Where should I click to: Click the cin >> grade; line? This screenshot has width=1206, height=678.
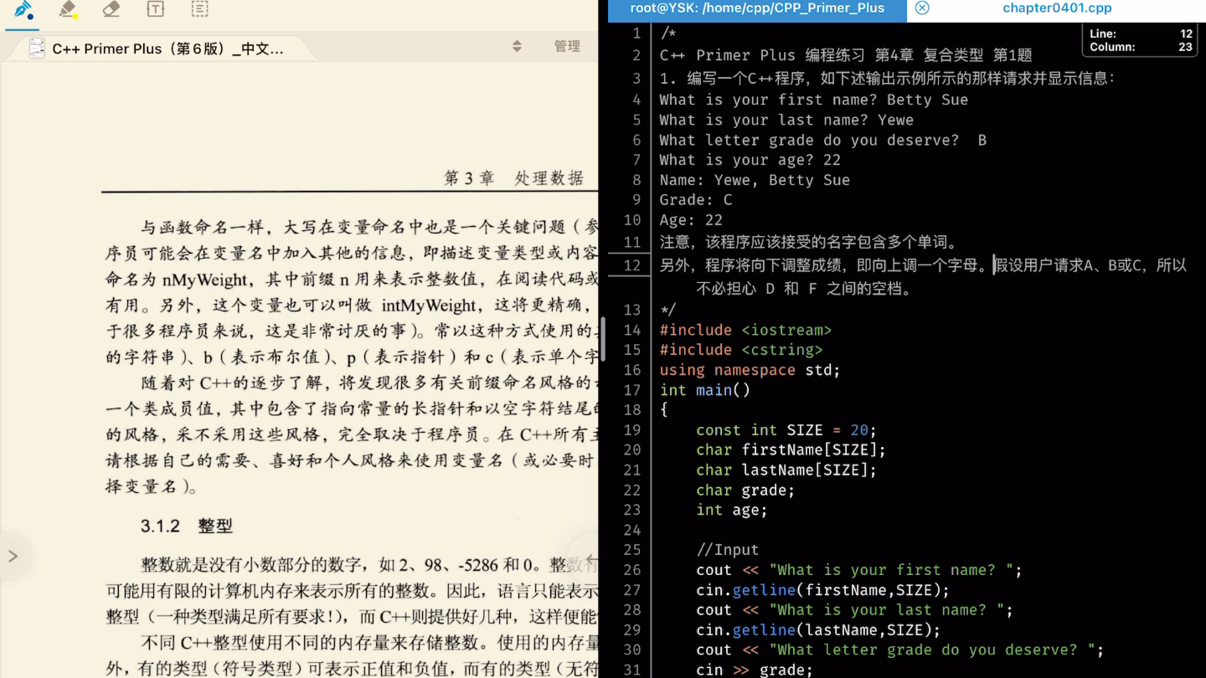[x=755, y=670]
